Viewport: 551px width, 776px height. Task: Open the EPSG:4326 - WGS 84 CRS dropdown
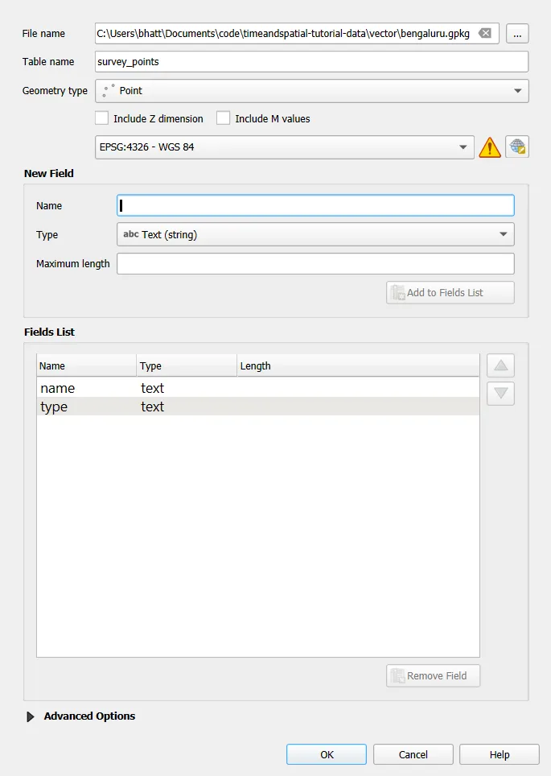click(x=285, y=147)
